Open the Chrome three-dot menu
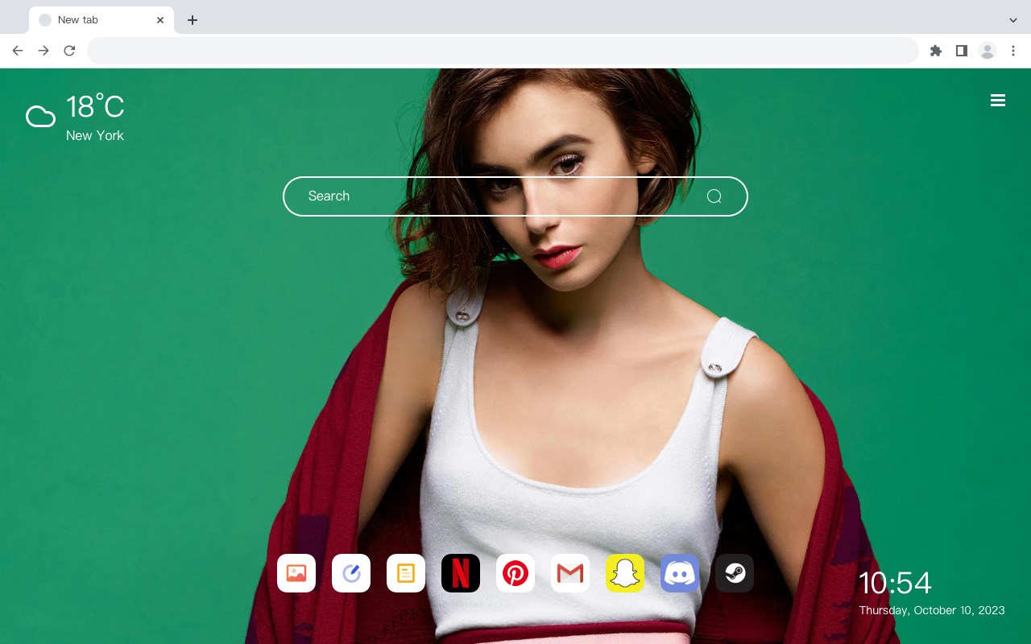Image resolution: width=1031 pixels, height=644 pixels. [x=1013, y=51]
